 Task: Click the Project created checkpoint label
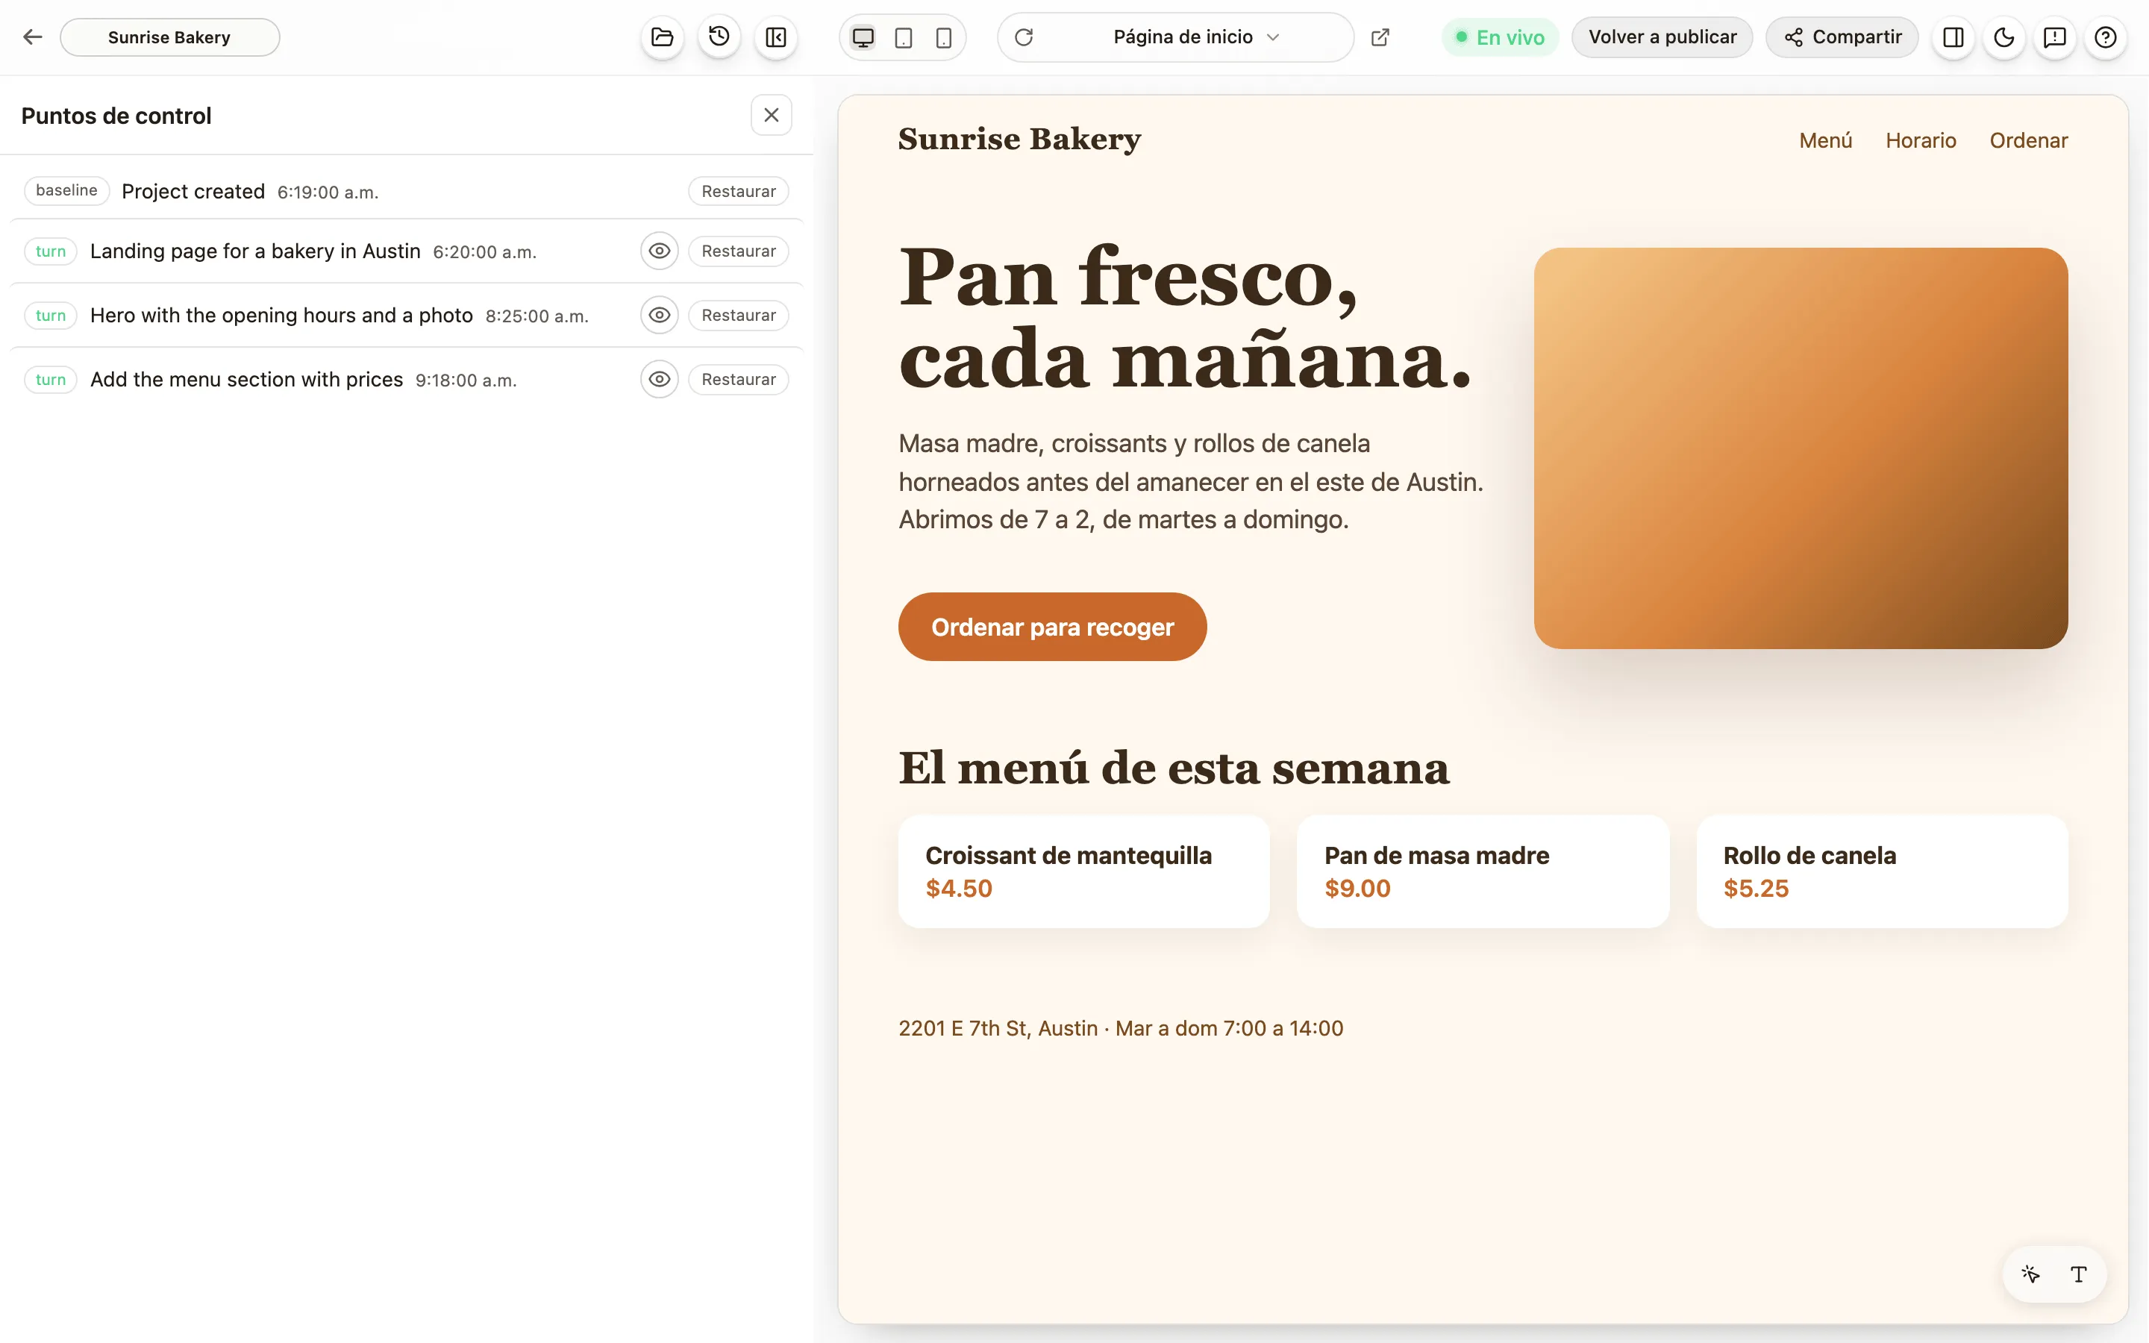193,191
